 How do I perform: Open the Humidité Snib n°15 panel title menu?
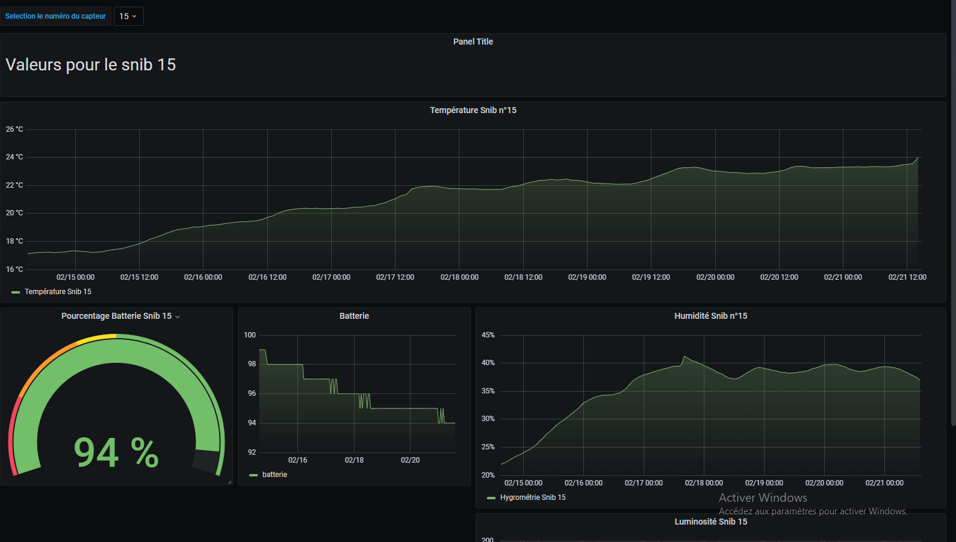(710, 316)
